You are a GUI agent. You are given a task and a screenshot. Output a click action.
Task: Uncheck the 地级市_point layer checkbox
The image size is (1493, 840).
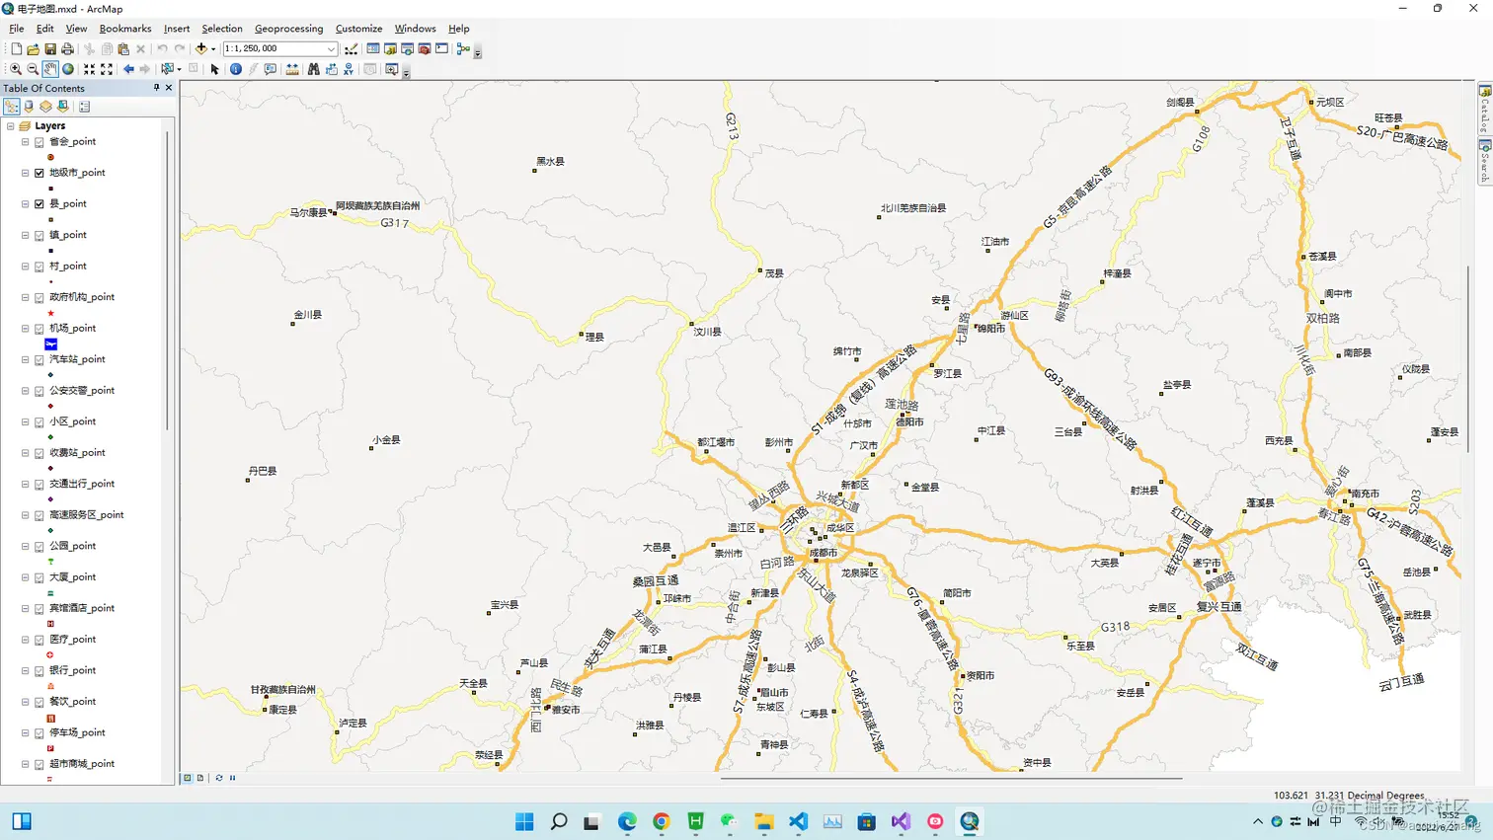click(39, 173)
